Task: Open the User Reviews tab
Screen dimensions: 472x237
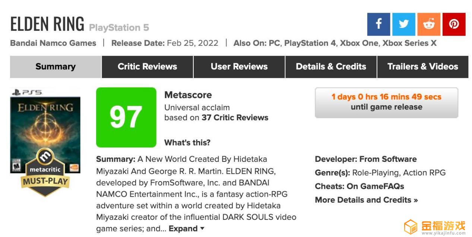Action: (239, 67)
